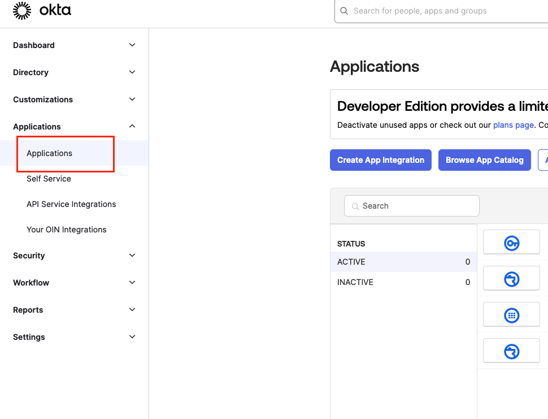The width and height of the screenshot is (548, 419).
Task: Expand the Directory section chevron
Action: (132, 72)
